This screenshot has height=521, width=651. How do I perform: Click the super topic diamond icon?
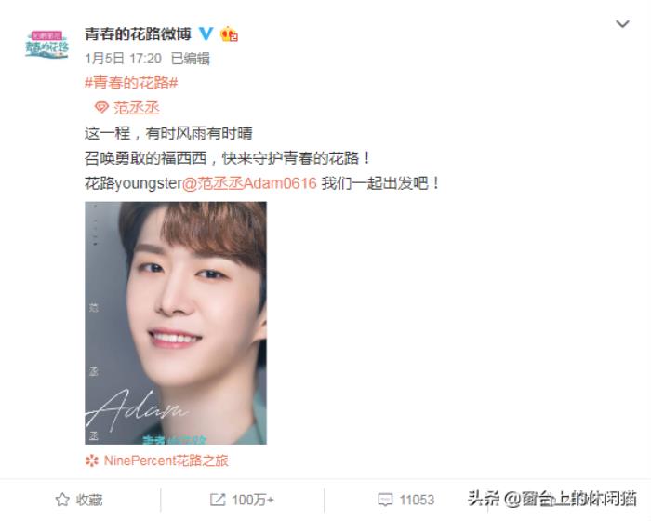point(101,108)
